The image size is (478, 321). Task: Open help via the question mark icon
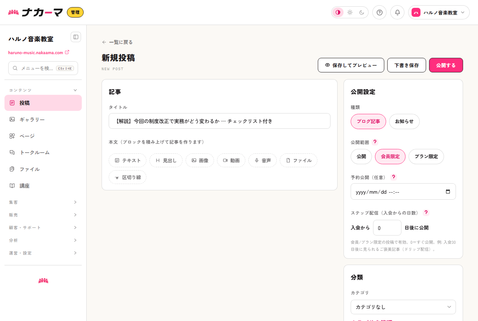pos(379,12)
